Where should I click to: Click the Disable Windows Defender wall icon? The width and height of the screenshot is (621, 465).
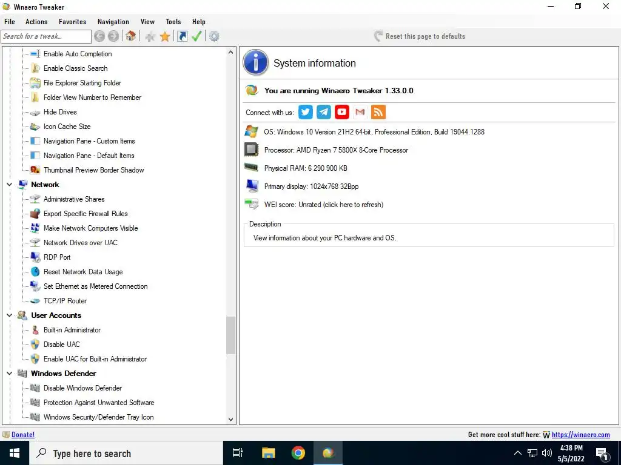[x=35, y=388]
